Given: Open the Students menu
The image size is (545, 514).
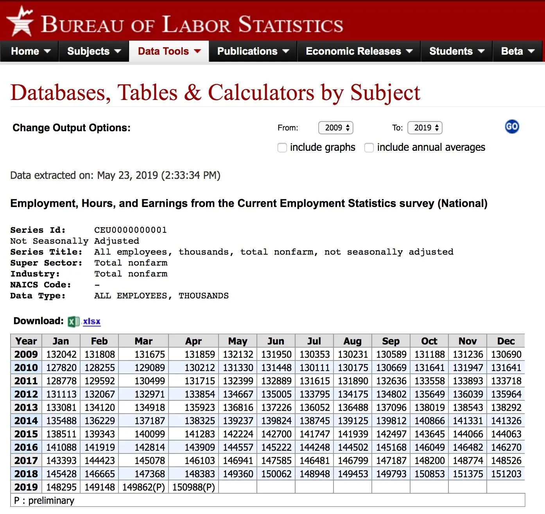Looking at the screenshot, I should pos(456,51).
